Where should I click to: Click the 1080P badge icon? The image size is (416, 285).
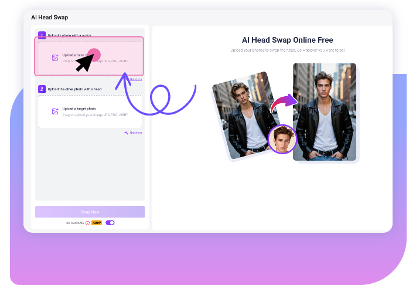pyautogui.click(x=96, y=223)
